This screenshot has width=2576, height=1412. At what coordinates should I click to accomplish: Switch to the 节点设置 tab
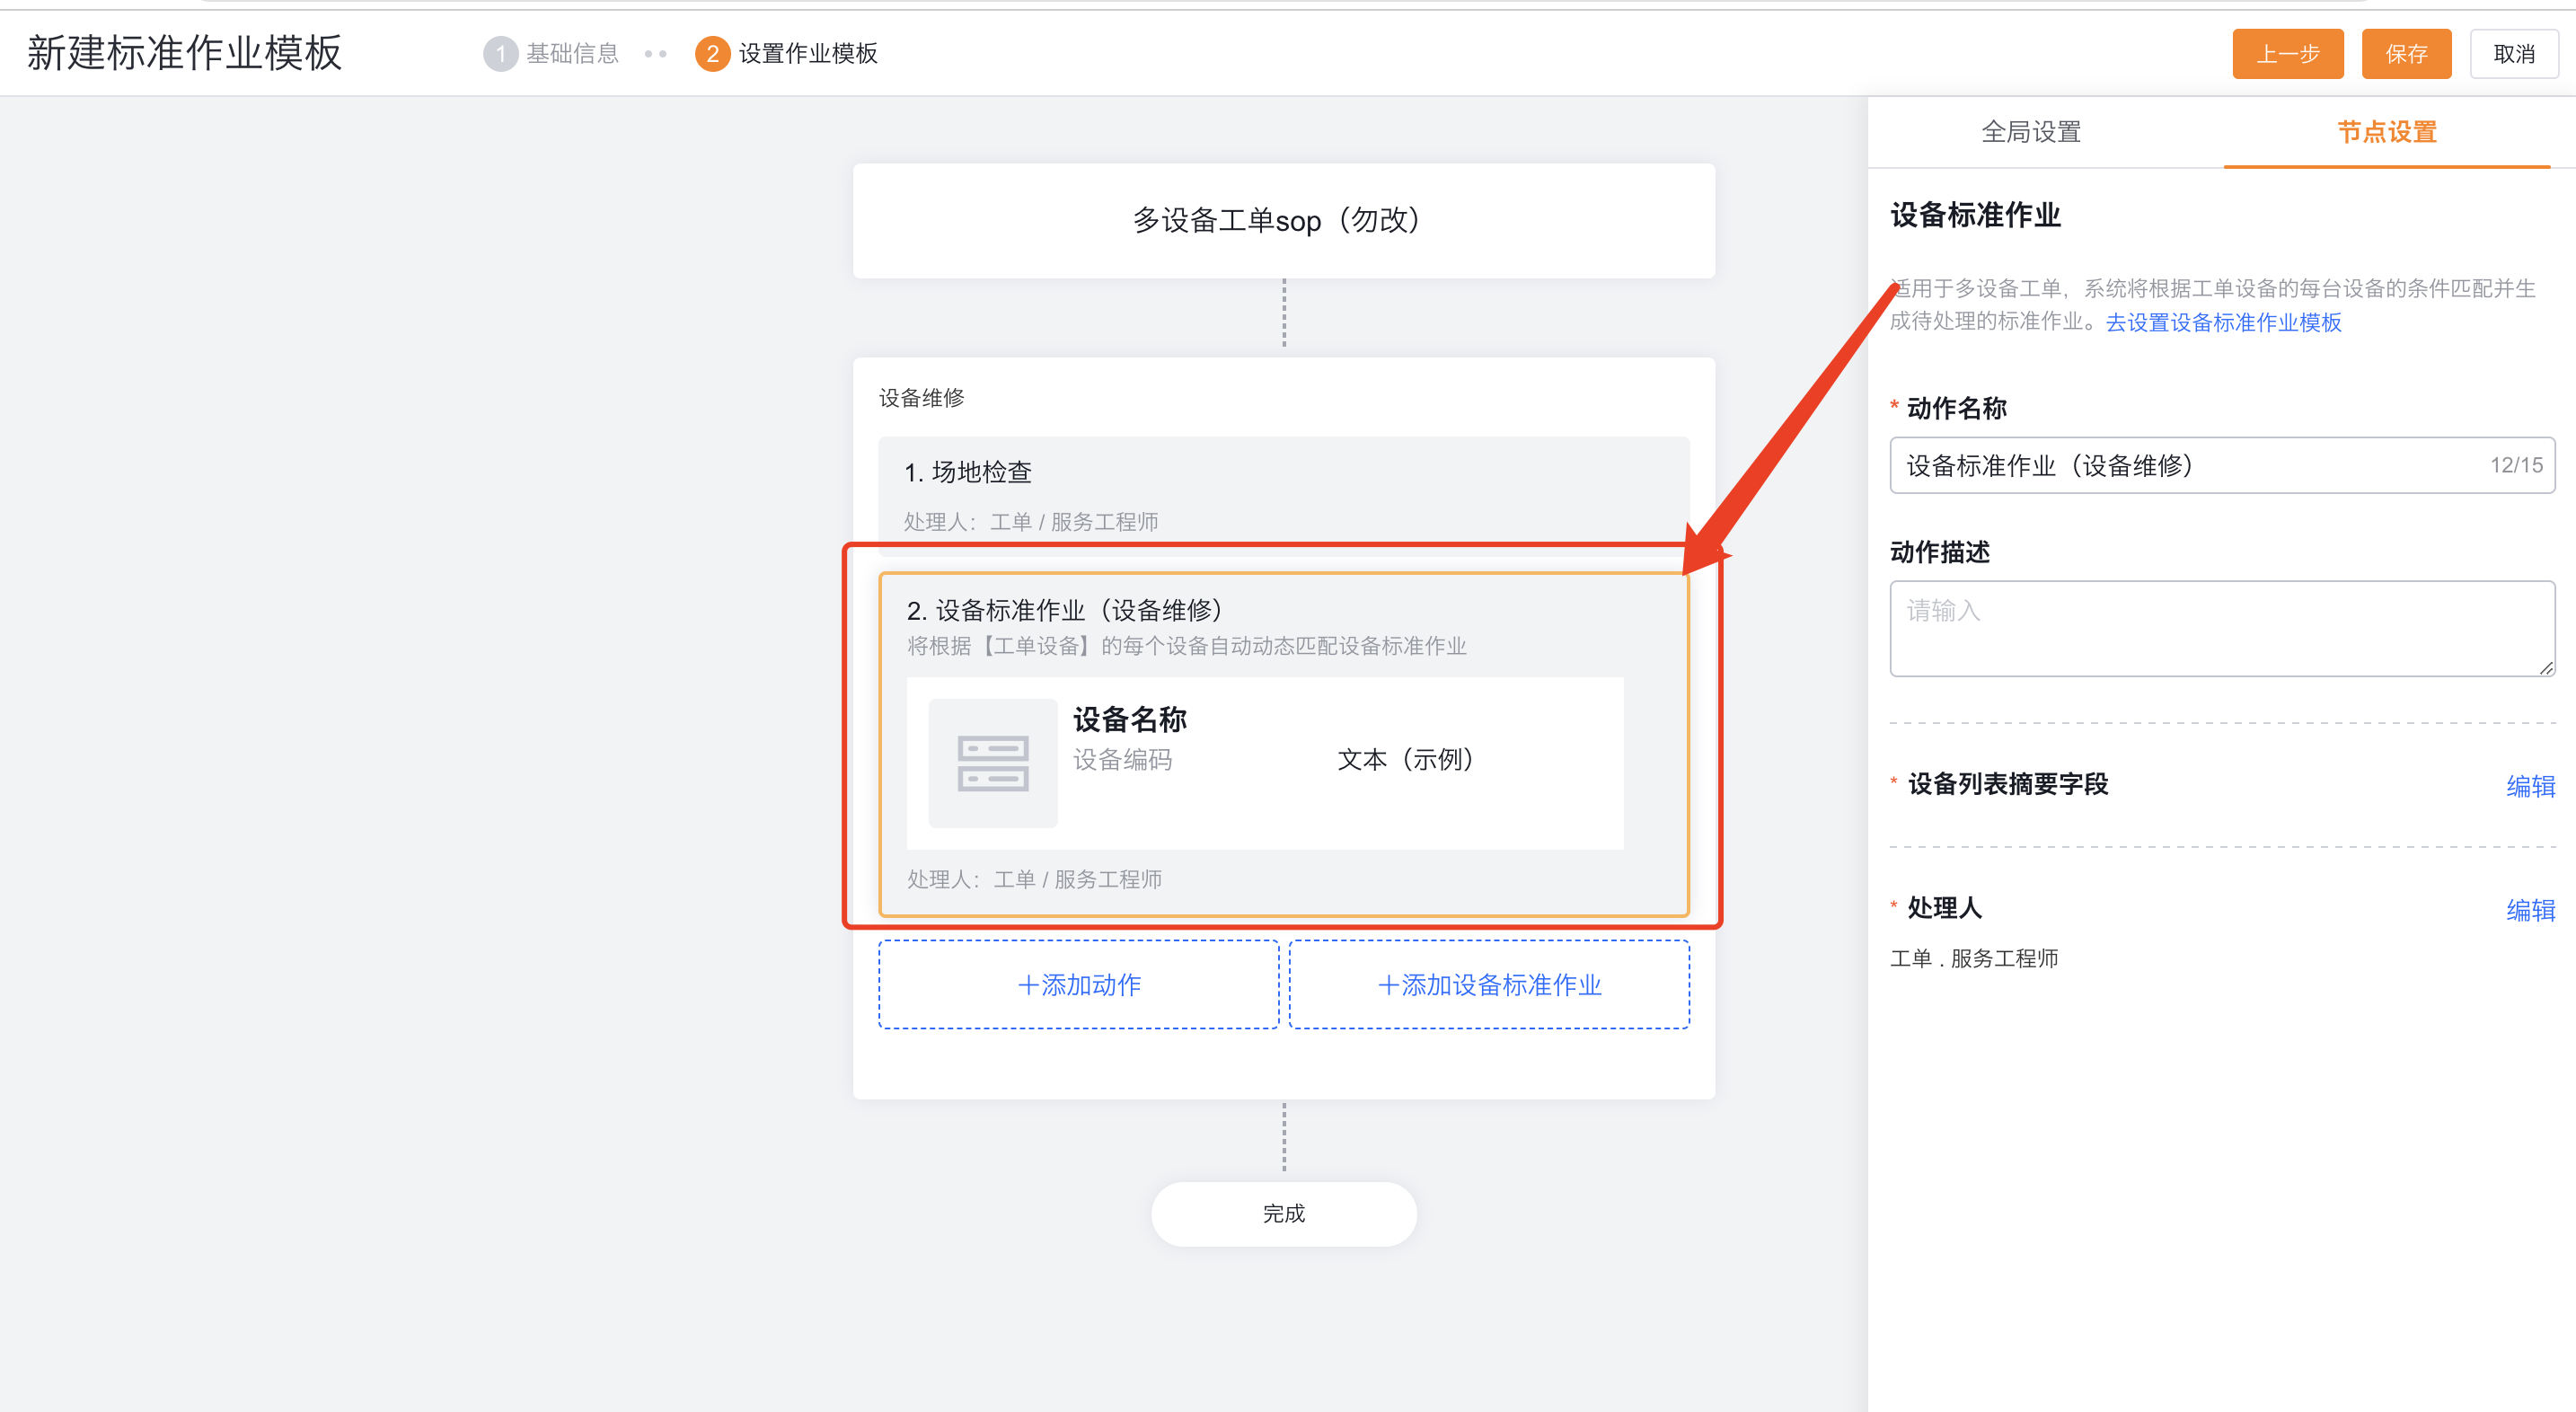pos(2387,131)
